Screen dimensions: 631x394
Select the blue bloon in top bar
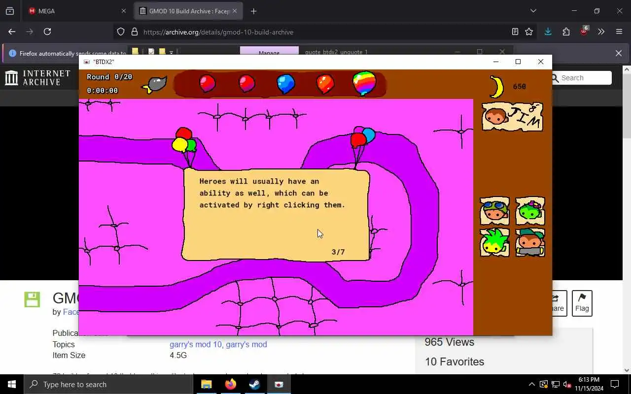[x=286, y=84]
